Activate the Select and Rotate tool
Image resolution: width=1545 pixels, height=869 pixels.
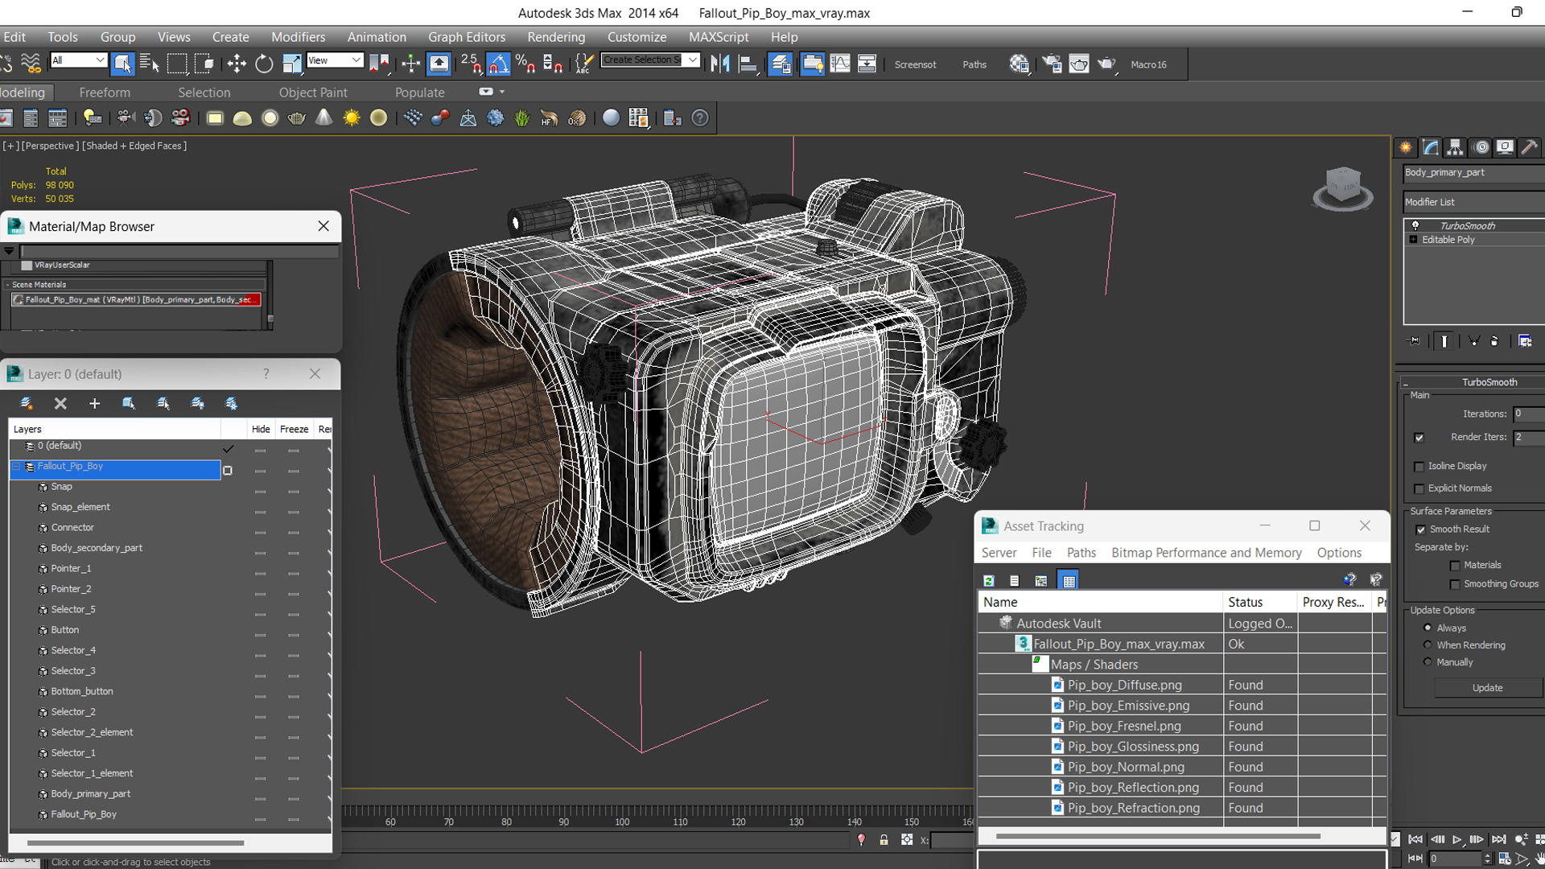[264, 64]
